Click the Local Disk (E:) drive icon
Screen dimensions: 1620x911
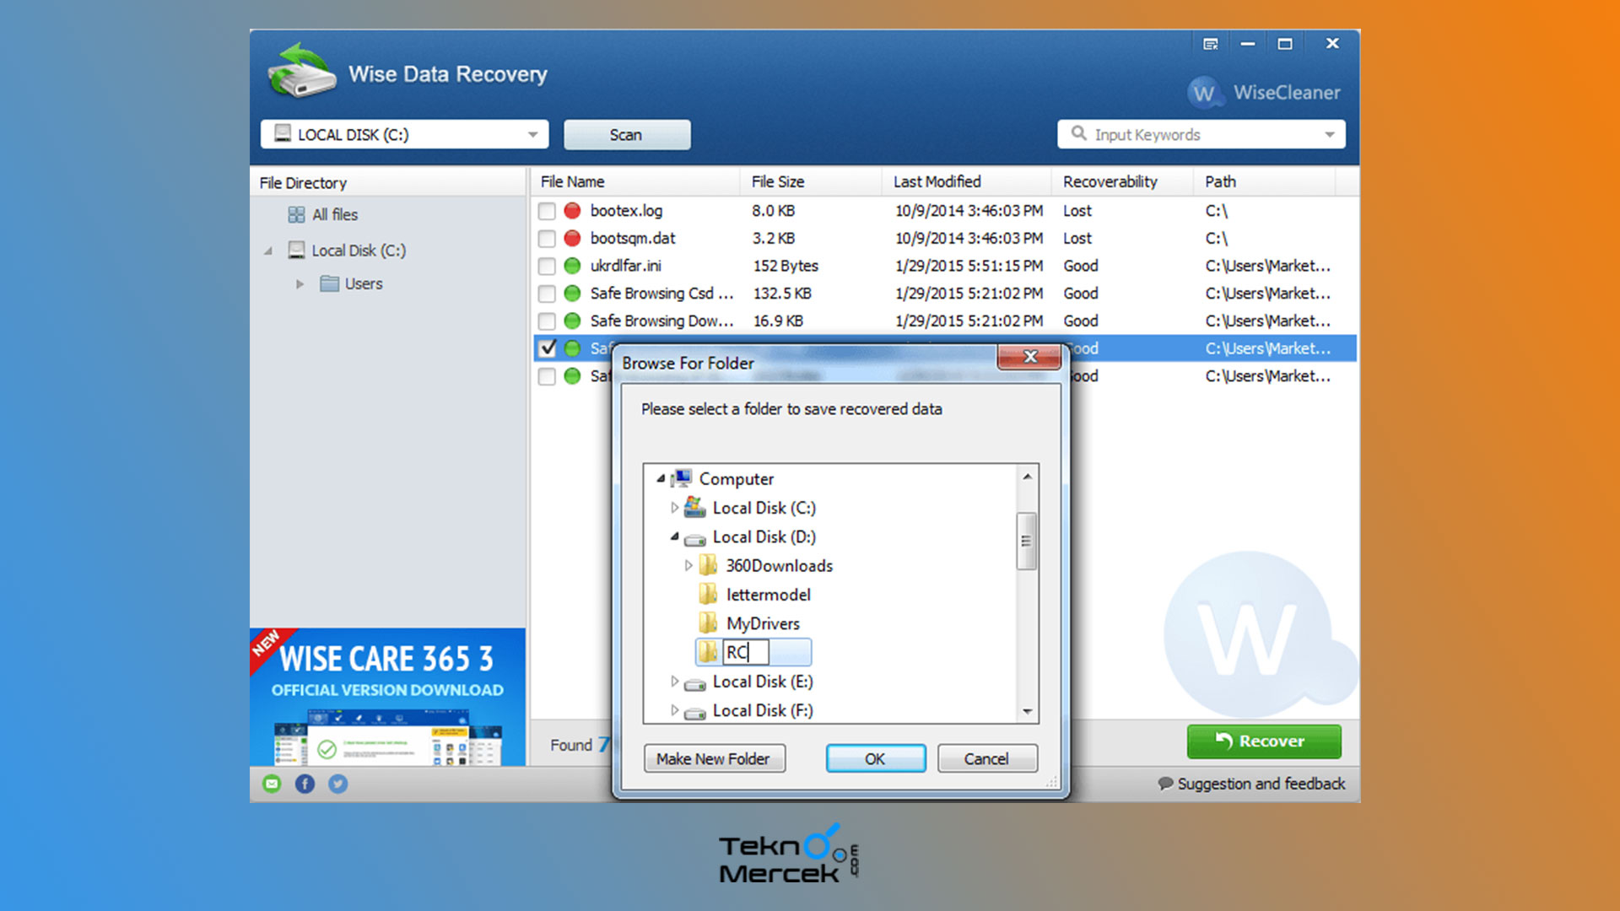(x=694, y=683)
